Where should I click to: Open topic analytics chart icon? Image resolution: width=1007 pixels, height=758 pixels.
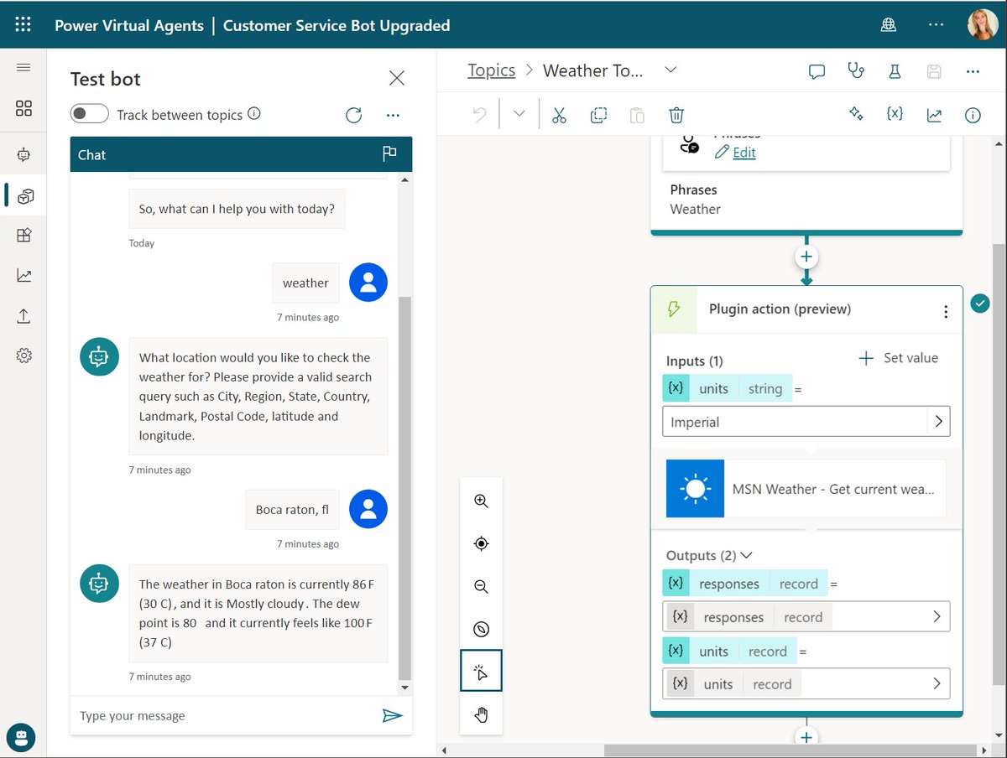click(x=934, y=115)
